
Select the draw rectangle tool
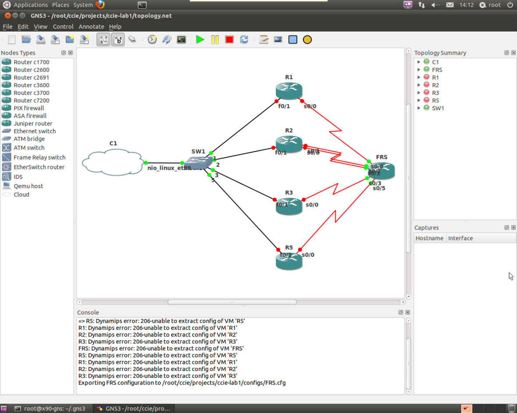(x=293, y=39)
